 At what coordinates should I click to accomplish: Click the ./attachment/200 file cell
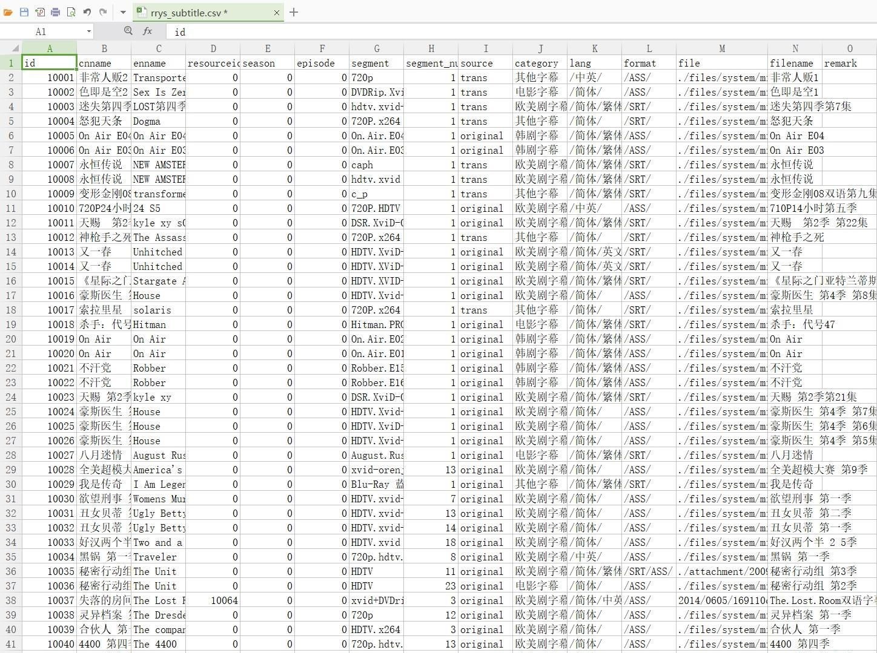pyautogui.click(x=722, y=571)
